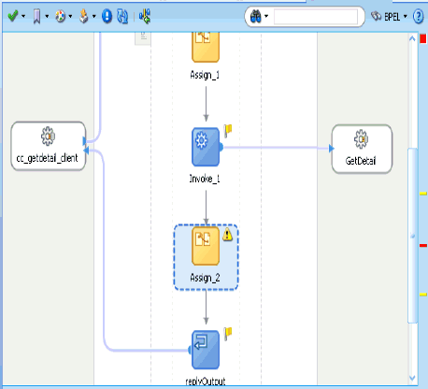
Task: Click the yellow flag on Invoke_1
Action: coord(228,131)
